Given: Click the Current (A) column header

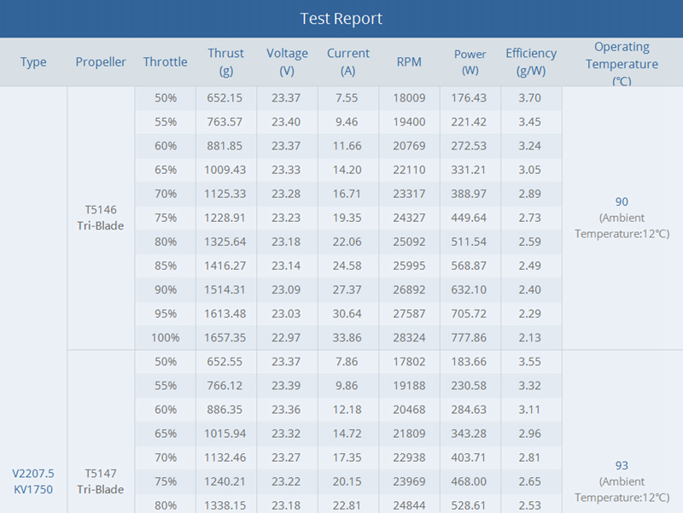Looking at the screenshot, I should 347,62.
